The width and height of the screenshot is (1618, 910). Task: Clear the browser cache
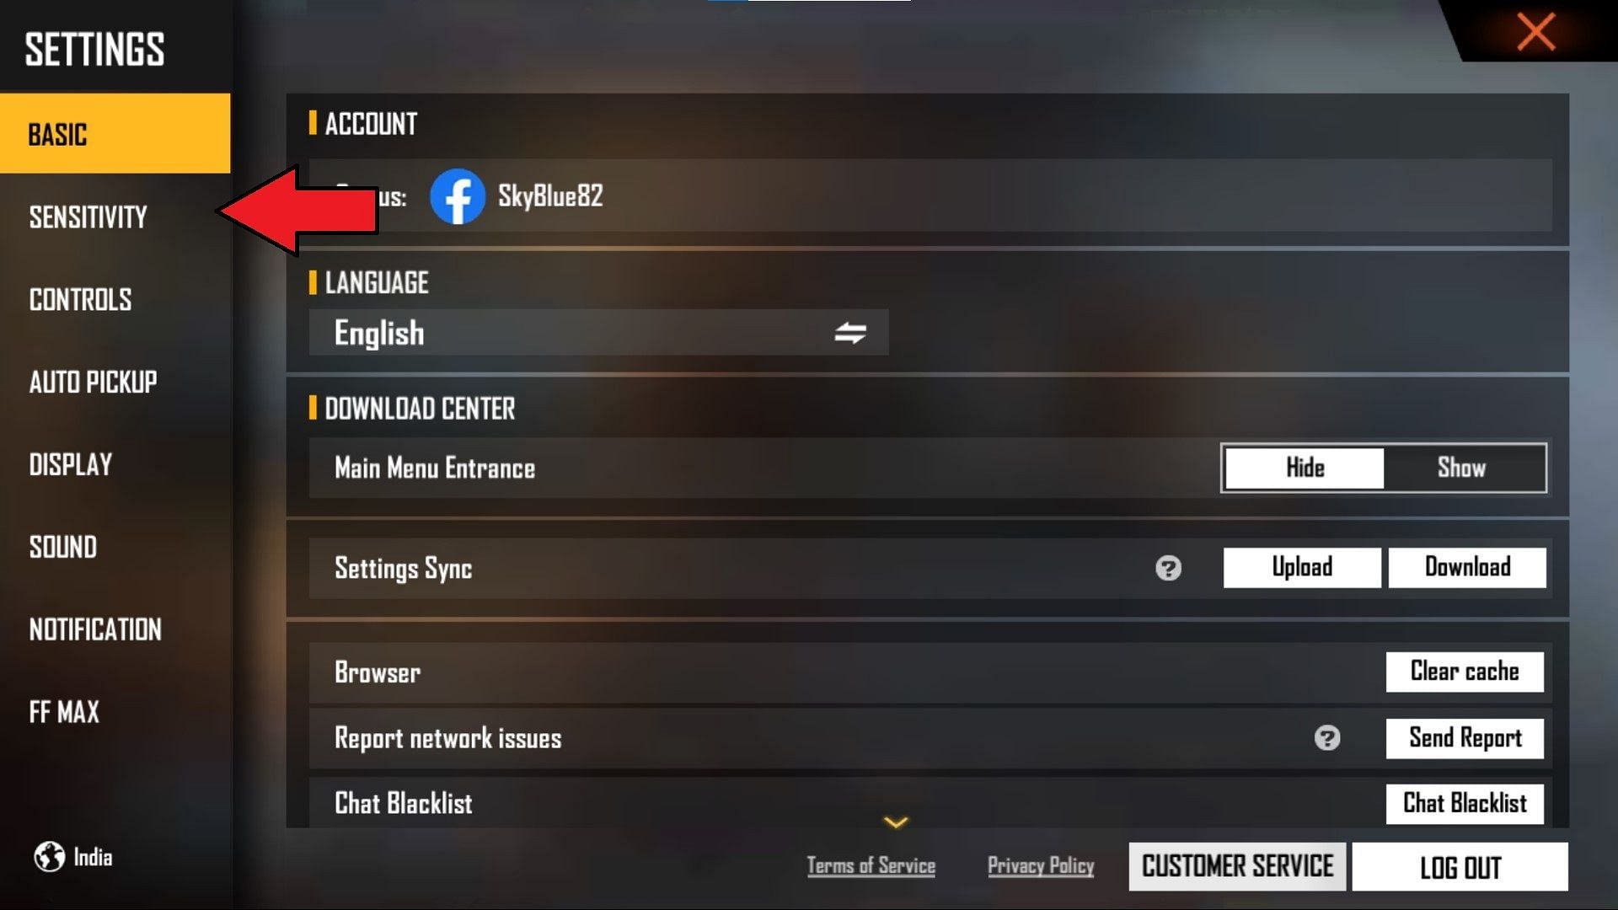1465,671
